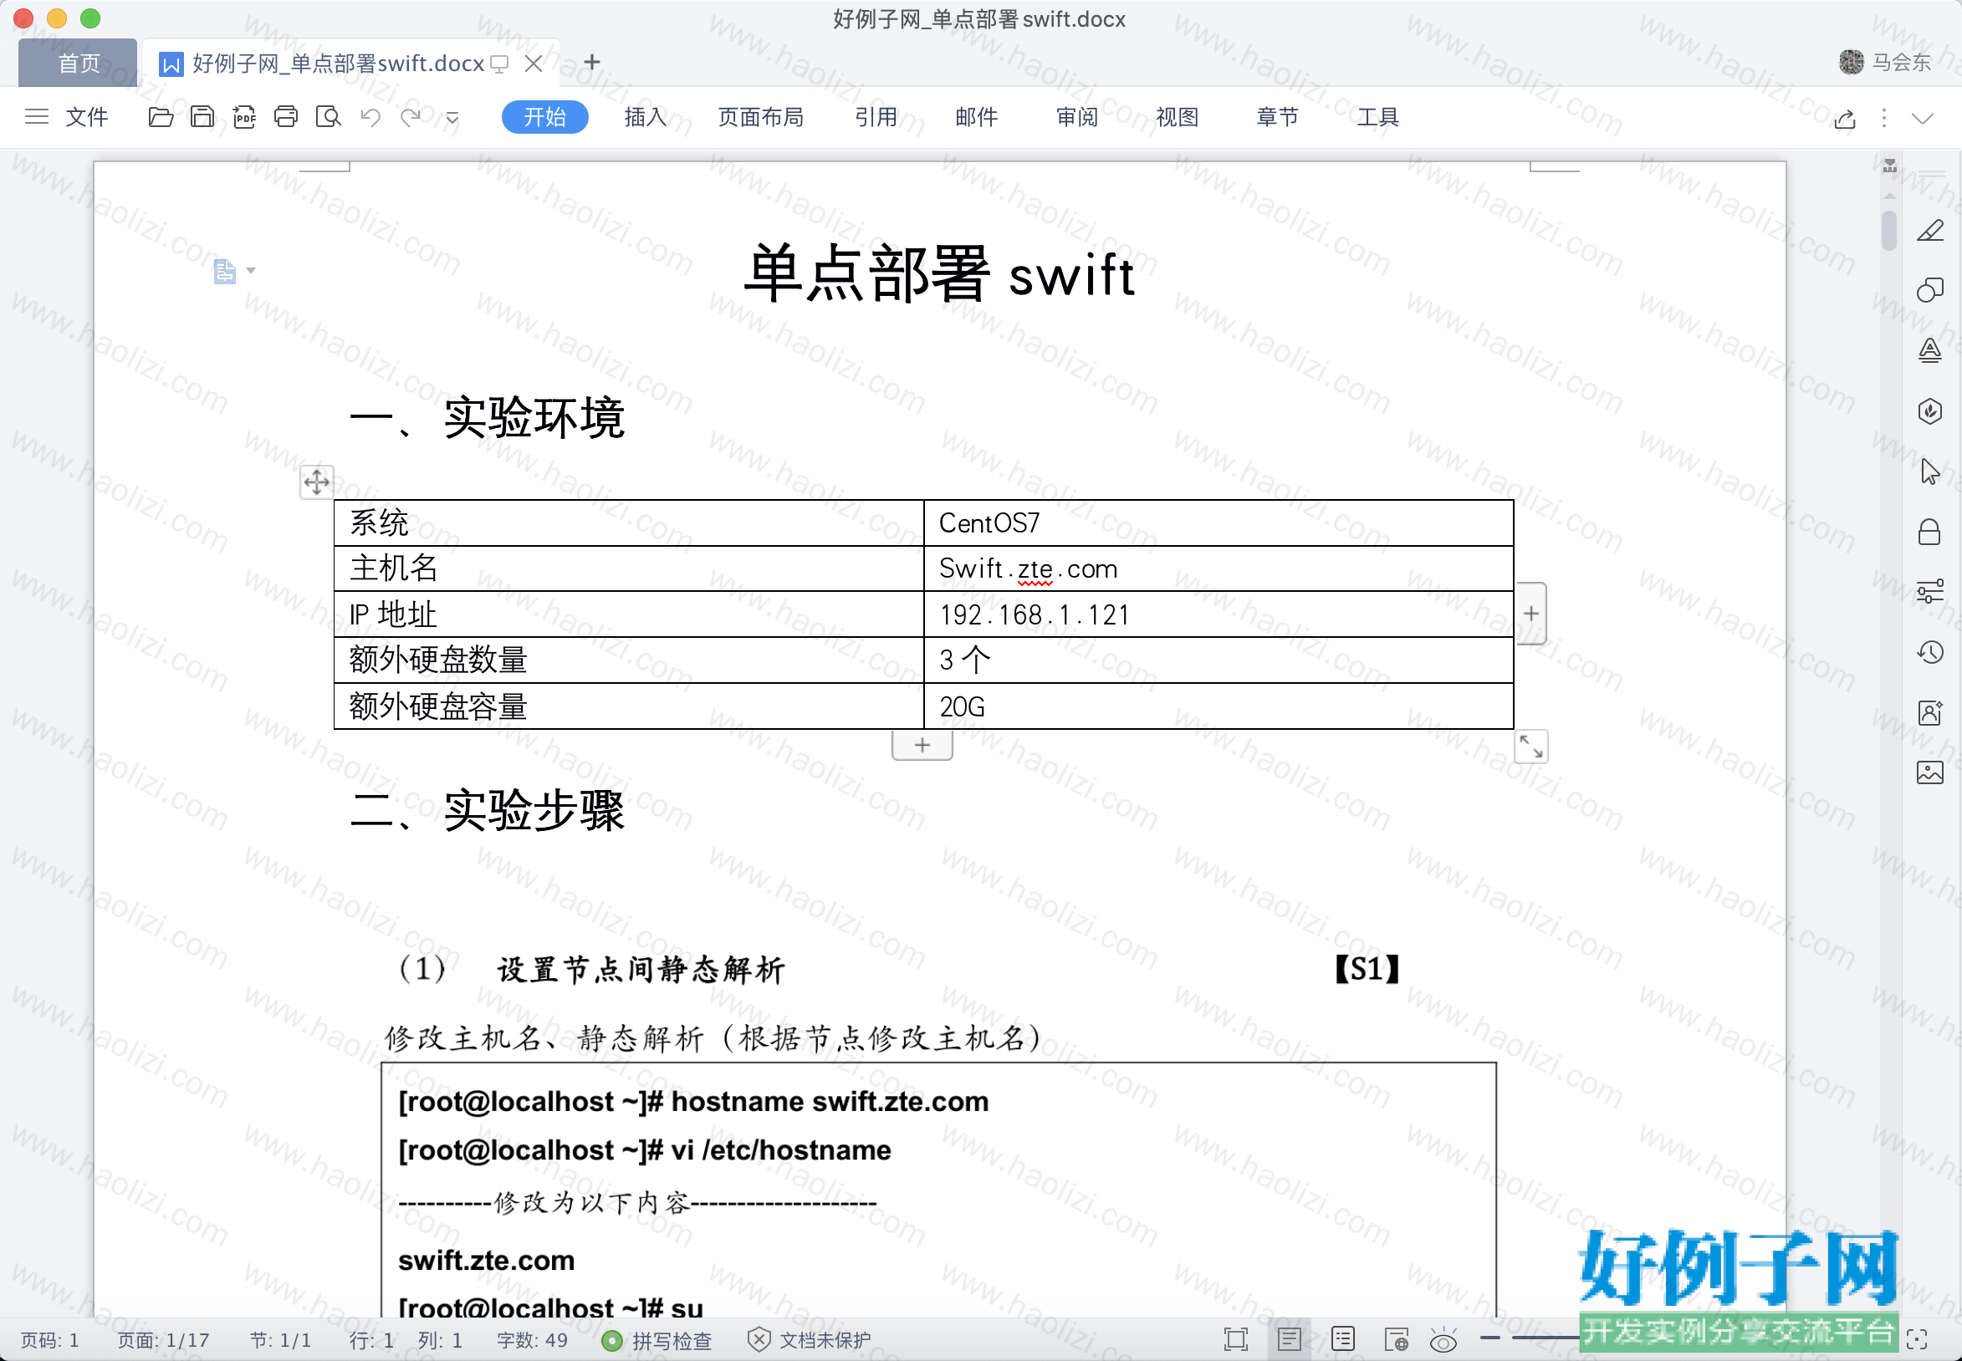Switch to the 插入 tab
This screenshot has height=1361, width=1962.
[645, 117]
